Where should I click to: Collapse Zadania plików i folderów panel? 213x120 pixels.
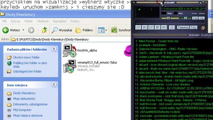[54, 49]
